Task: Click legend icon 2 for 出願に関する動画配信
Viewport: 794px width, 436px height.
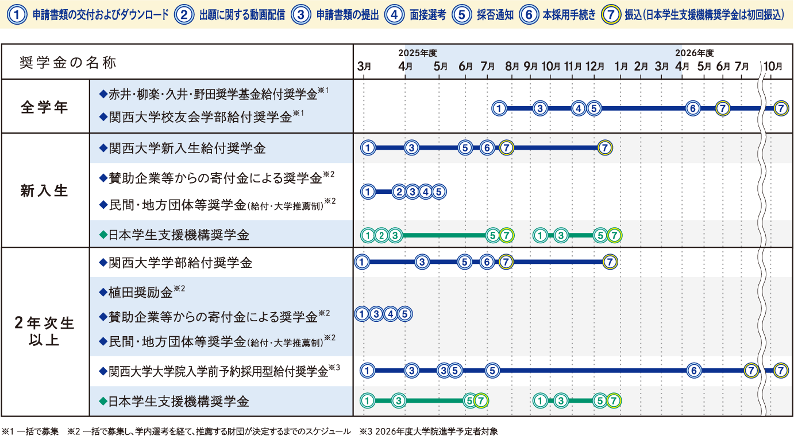Action: pyautogui.click(x=184, y=15)
